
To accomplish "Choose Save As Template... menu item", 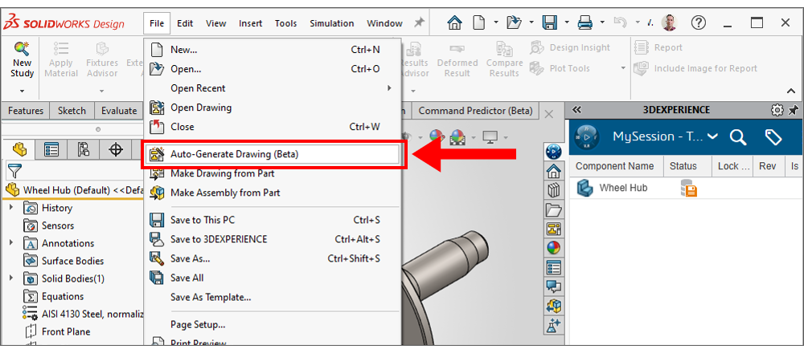I will click(271, 297).
